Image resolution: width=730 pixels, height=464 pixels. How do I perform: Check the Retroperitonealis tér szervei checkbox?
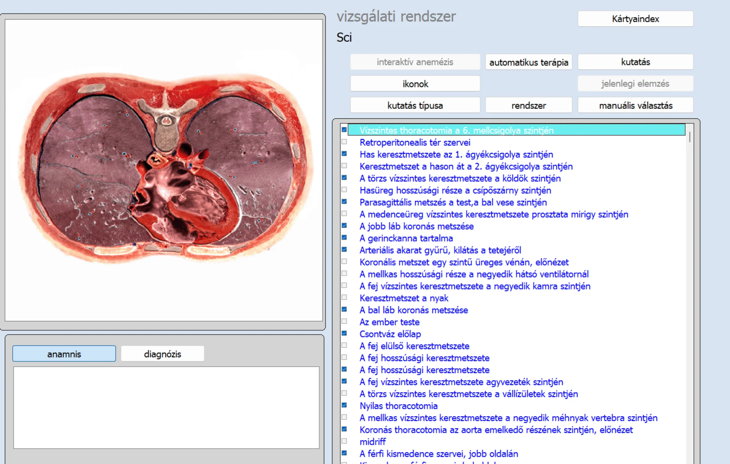point(344,142)
